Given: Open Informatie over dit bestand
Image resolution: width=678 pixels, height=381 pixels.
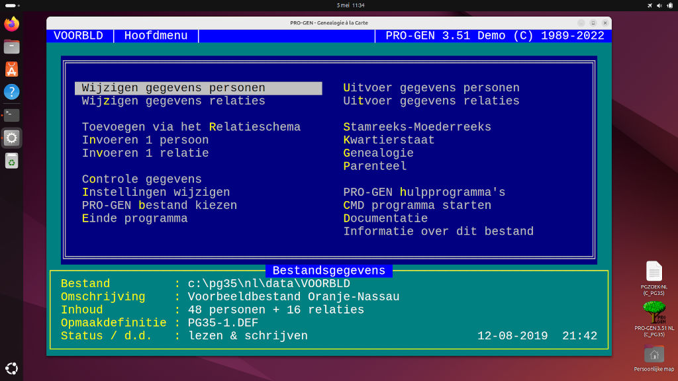Looking at the screenshot, I should tap(438, 231).
